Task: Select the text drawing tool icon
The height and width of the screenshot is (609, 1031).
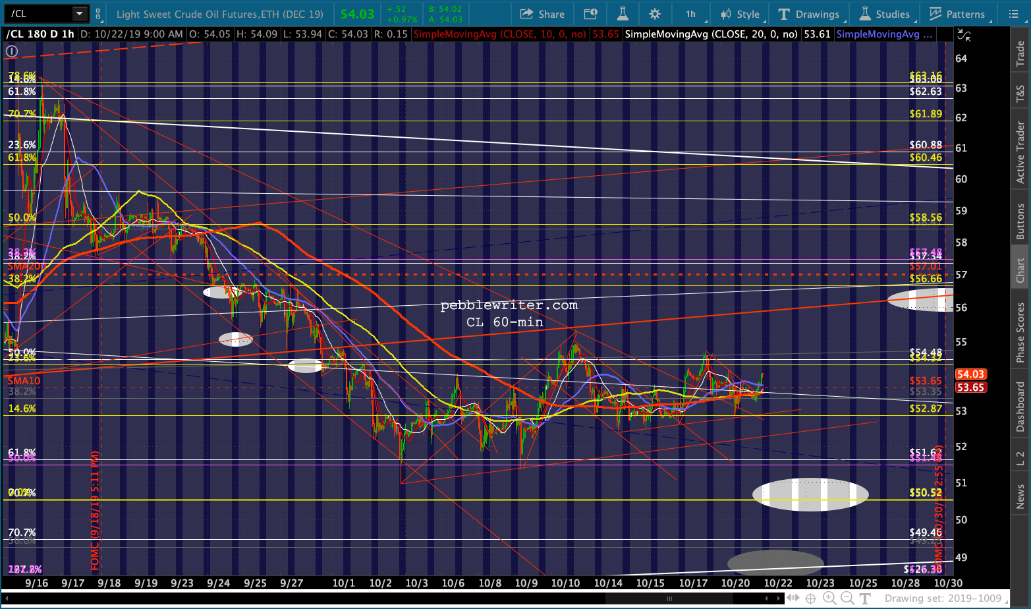Action: (865, 598)
